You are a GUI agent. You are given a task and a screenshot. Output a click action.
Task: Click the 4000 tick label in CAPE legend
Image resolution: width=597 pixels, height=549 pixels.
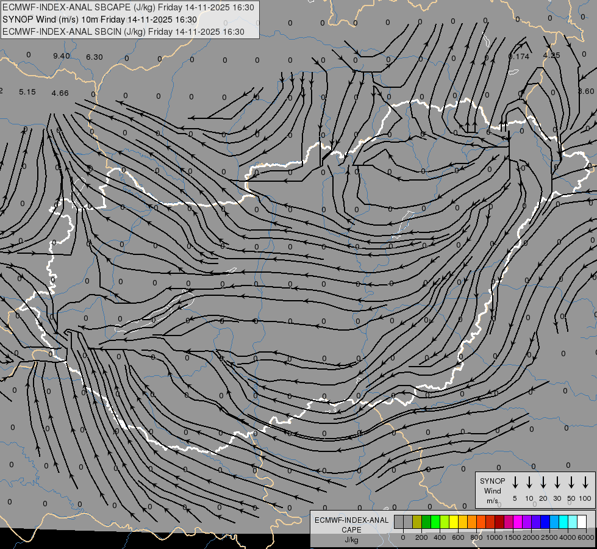568,537
